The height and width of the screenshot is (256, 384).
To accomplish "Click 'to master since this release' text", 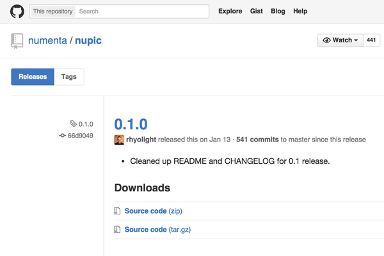I will point(323,140).
